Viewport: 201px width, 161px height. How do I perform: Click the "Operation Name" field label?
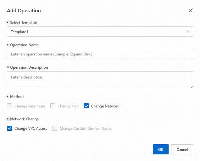24,45
